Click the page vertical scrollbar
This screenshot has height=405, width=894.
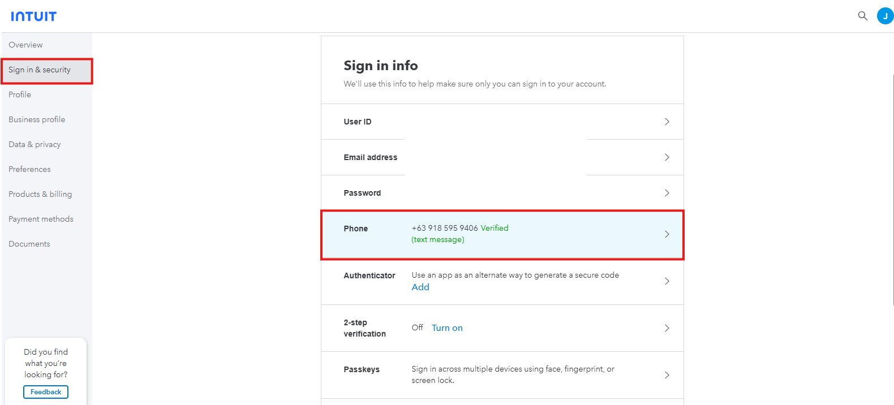click(x=892, y=187)
